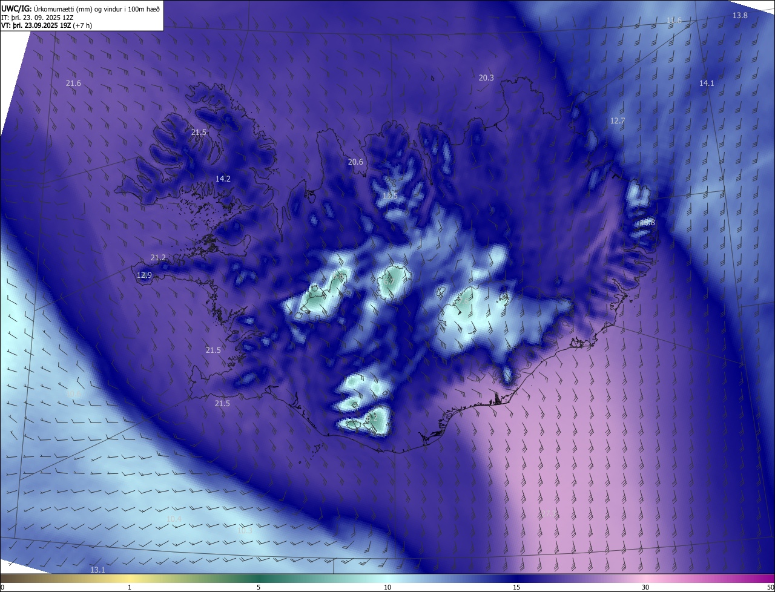Click the colorbar tick label 5

coord(259,587)
